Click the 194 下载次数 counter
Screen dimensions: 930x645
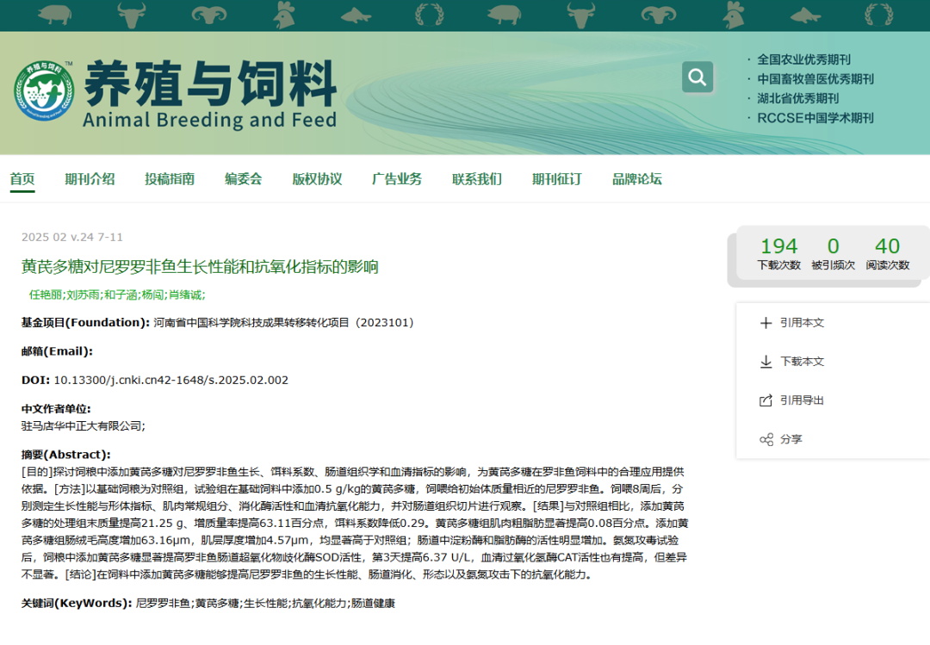pyautogui.click(x=778, y=253)
